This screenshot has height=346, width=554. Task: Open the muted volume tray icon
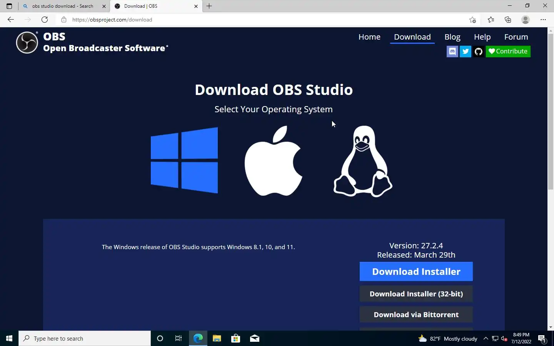(504, 338)
